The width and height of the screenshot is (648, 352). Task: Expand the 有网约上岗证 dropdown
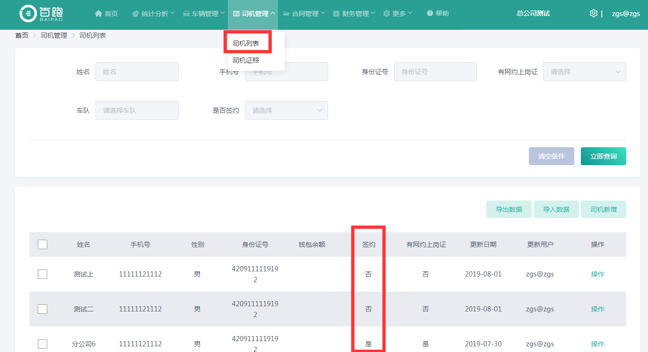coord(584,72)
